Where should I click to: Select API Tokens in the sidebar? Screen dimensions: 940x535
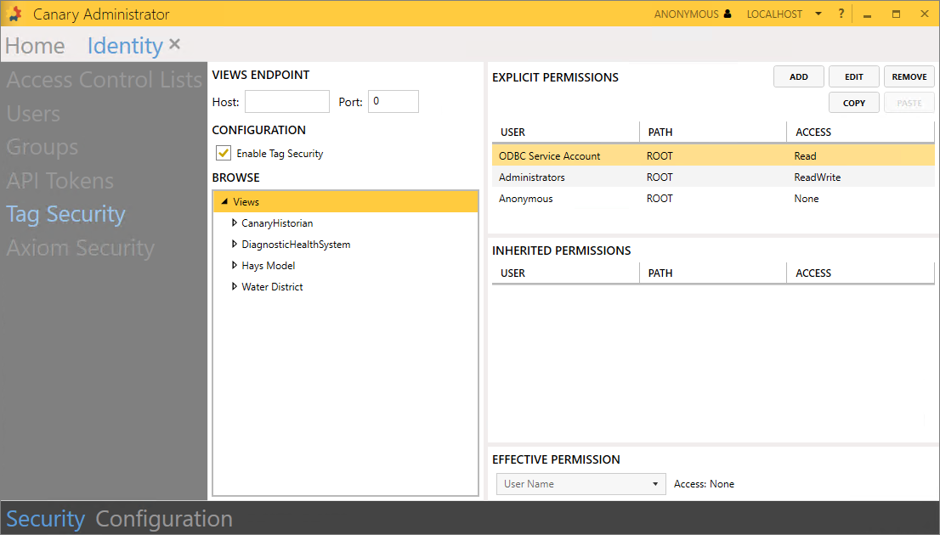point(59,181)
